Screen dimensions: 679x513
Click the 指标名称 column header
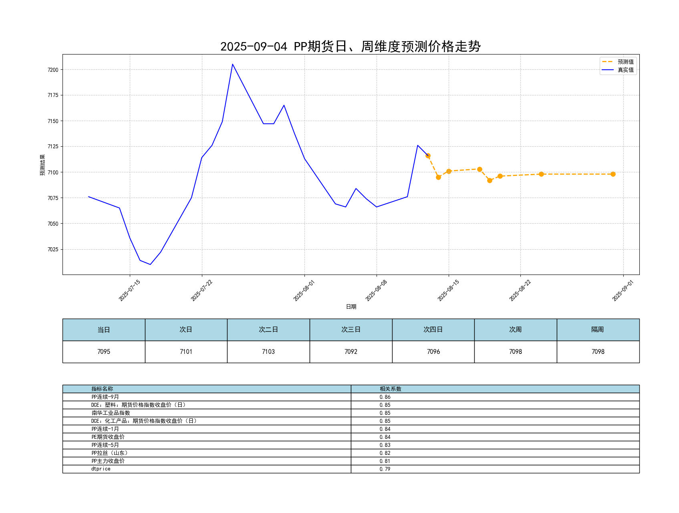click(102, 389)
